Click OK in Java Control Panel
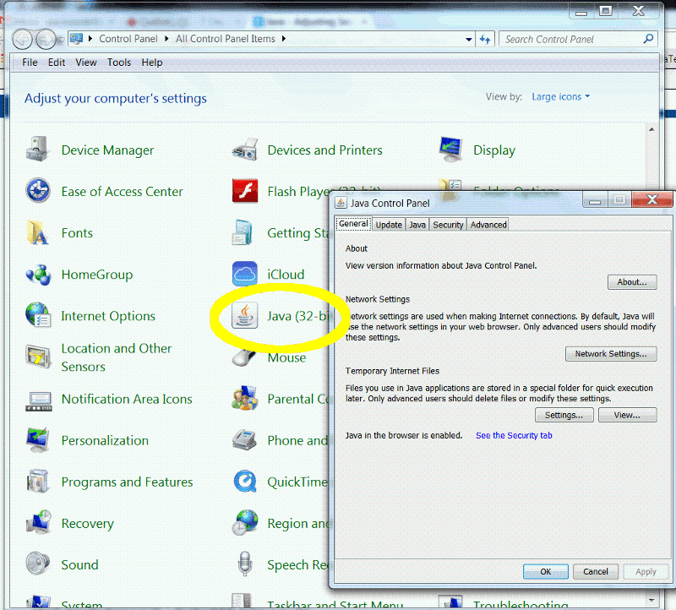Viewport: 676px width, 610px height. [545, 572]
